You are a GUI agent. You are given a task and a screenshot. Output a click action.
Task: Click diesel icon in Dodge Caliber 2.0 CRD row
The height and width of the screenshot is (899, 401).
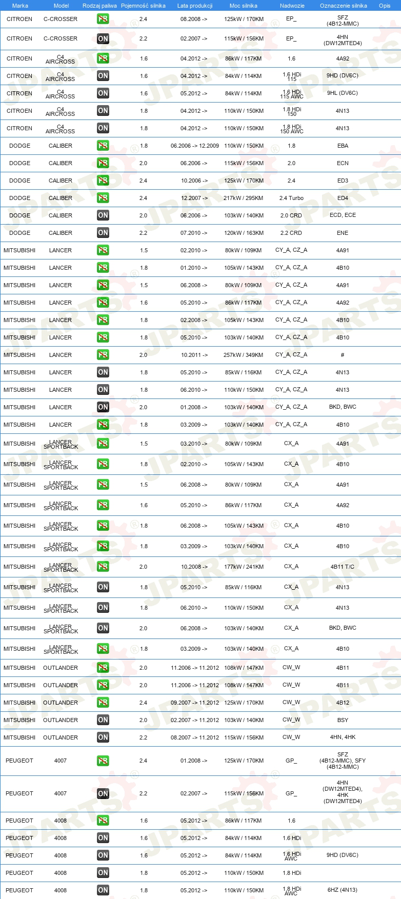103,215
